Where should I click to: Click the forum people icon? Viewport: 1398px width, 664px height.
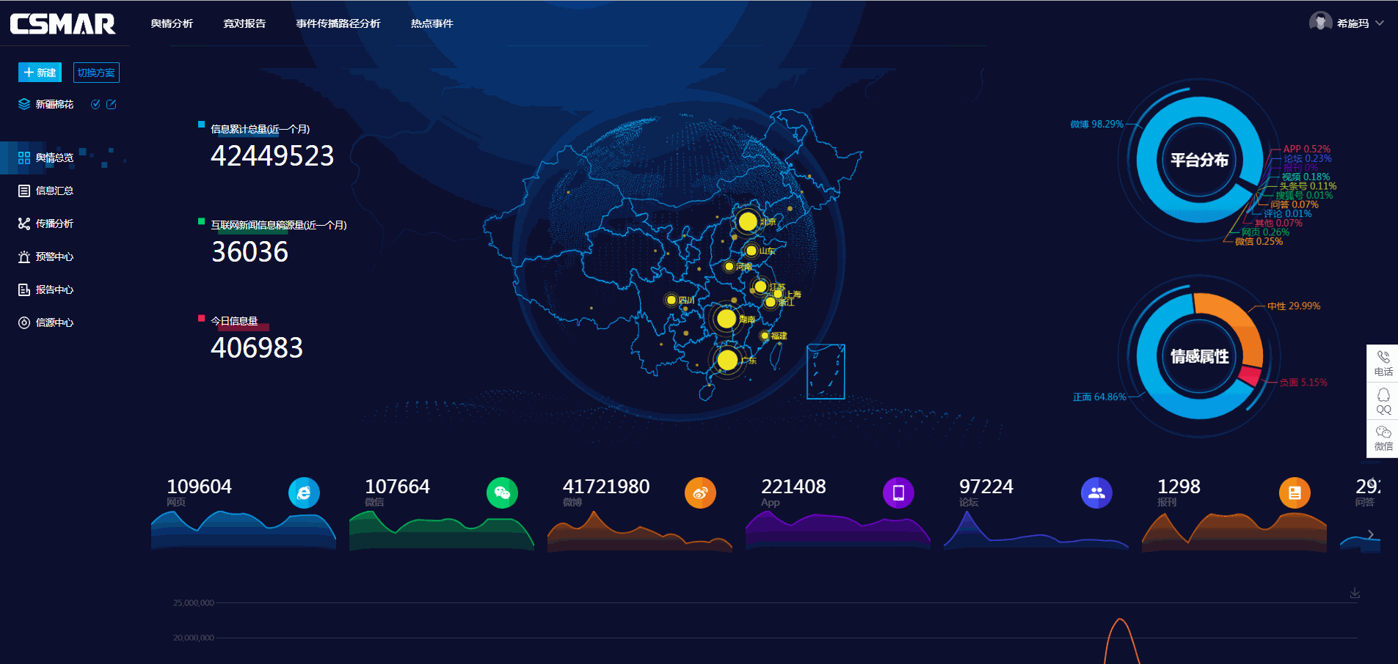(1096, 493)
